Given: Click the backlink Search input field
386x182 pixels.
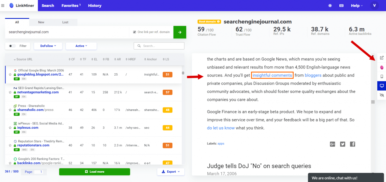Looking at the screenshot, I should 161,46.
